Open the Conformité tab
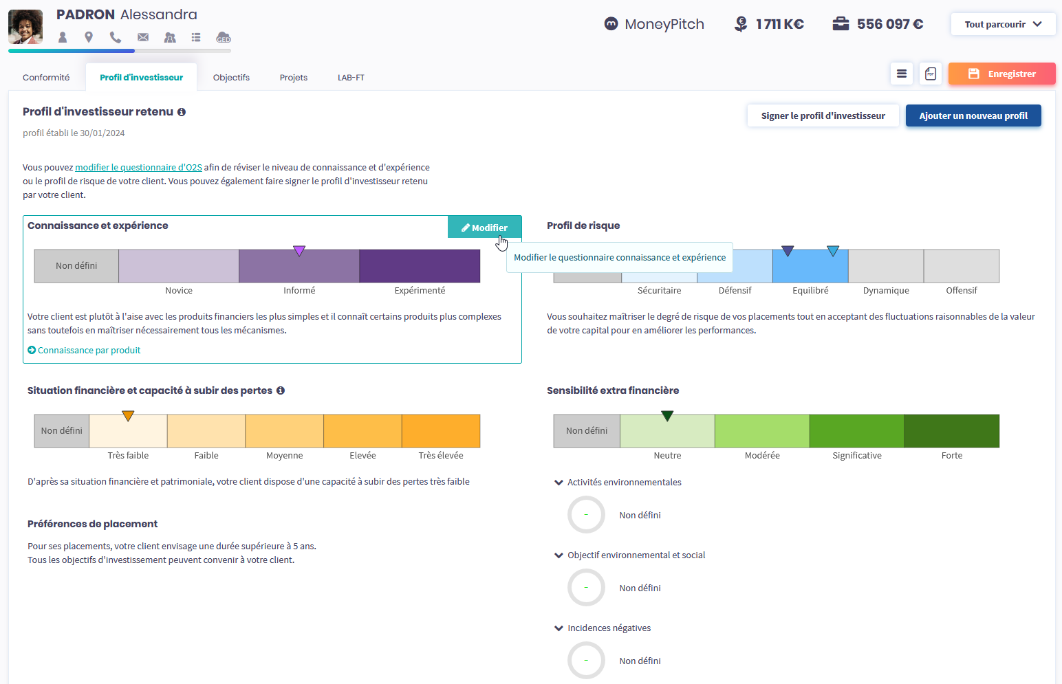Viewport: 1062px width, 684px height. click(x=46, y=78)
